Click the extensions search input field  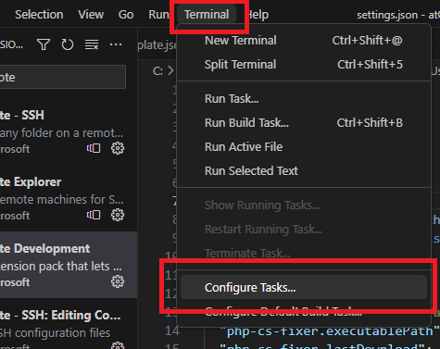pyautogui.click(x=62, y=77)
